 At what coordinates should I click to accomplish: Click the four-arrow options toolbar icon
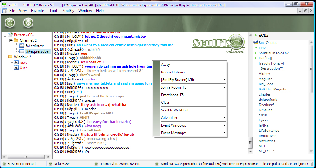click(28, 23)
